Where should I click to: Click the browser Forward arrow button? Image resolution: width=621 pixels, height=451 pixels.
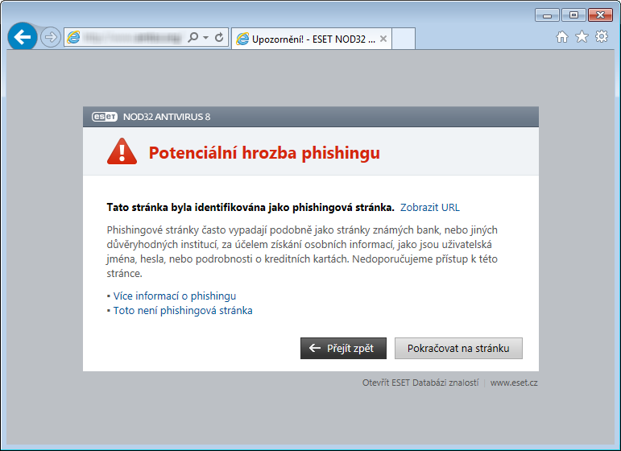pyautogui.click(x=51, y=37)
